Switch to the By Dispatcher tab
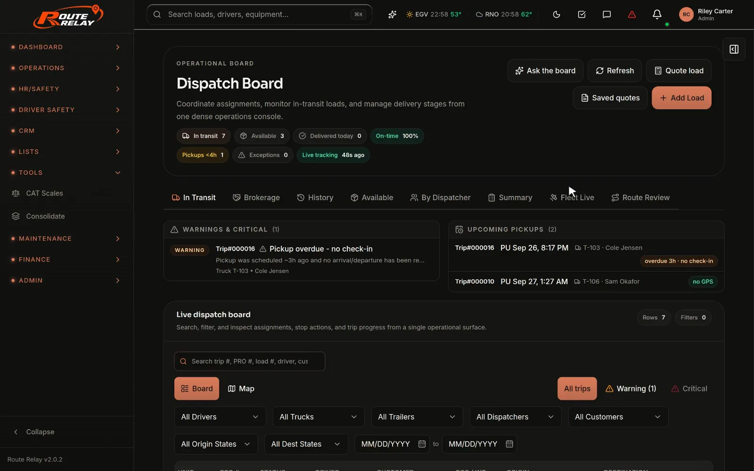This screenshot has width=754, height=471. click(441, 198)
